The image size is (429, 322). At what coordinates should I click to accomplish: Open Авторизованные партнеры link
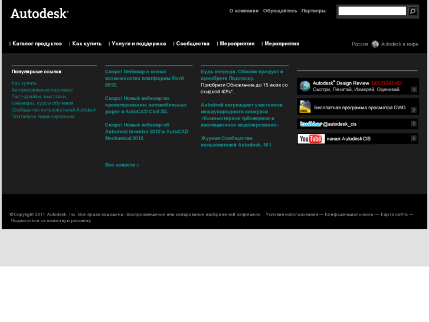(x=42, y=90)
